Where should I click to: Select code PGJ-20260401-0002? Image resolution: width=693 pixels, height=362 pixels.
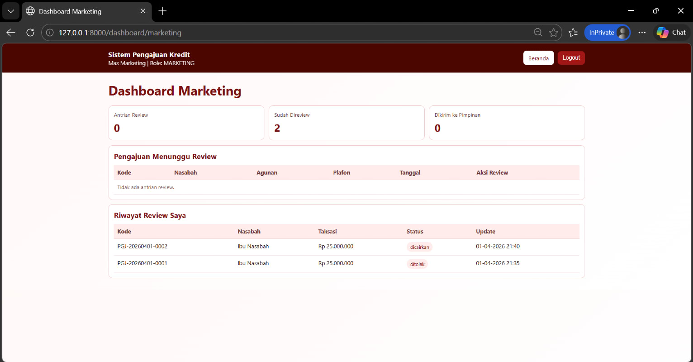pyautogui.click(x=142, y=247)
